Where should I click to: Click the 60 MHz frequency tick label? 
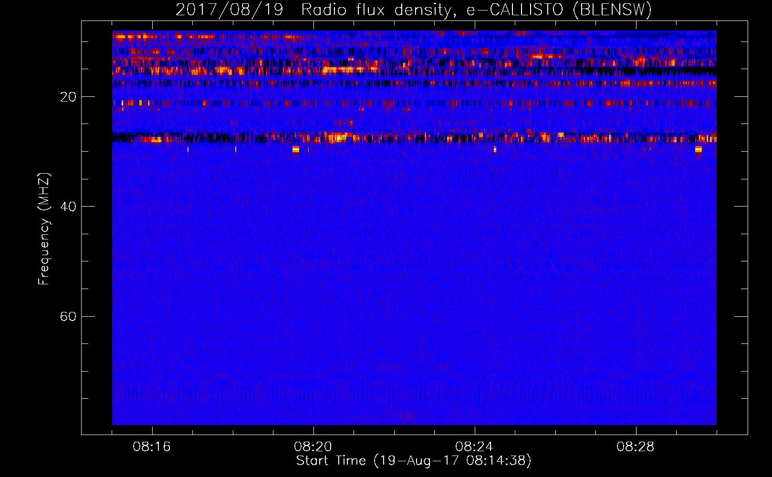pos(68,316)
